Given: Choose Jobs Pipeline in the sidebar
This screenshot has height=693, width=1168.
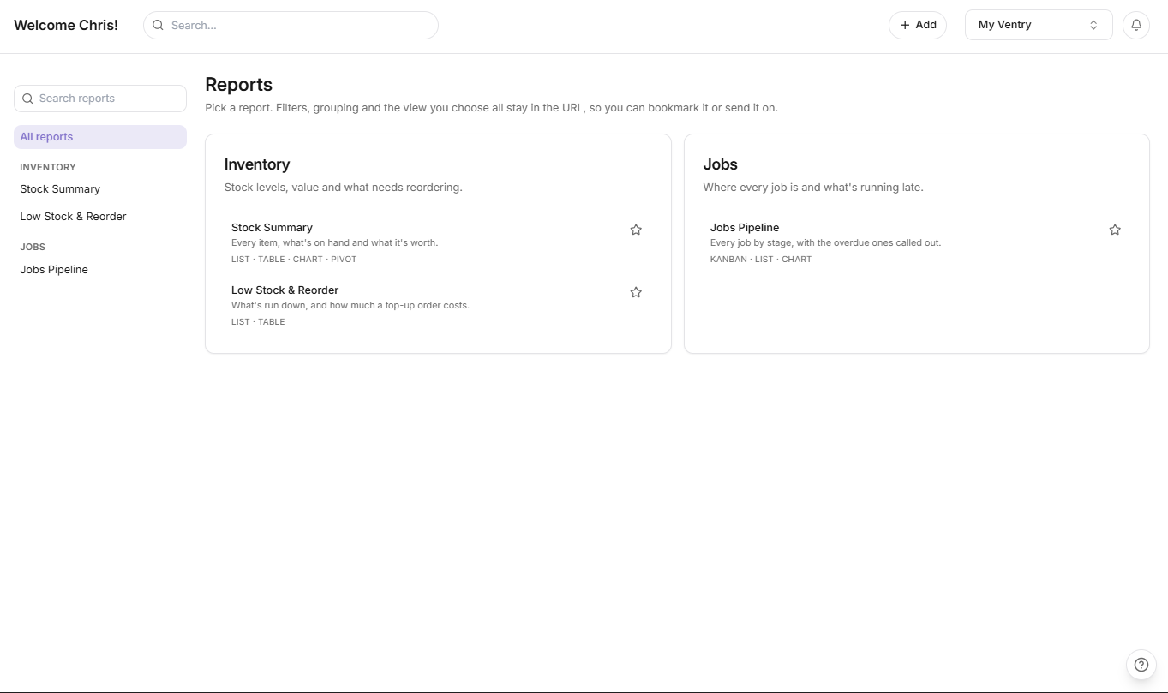Looking at the screenshot, I should (x=54, y=270).
